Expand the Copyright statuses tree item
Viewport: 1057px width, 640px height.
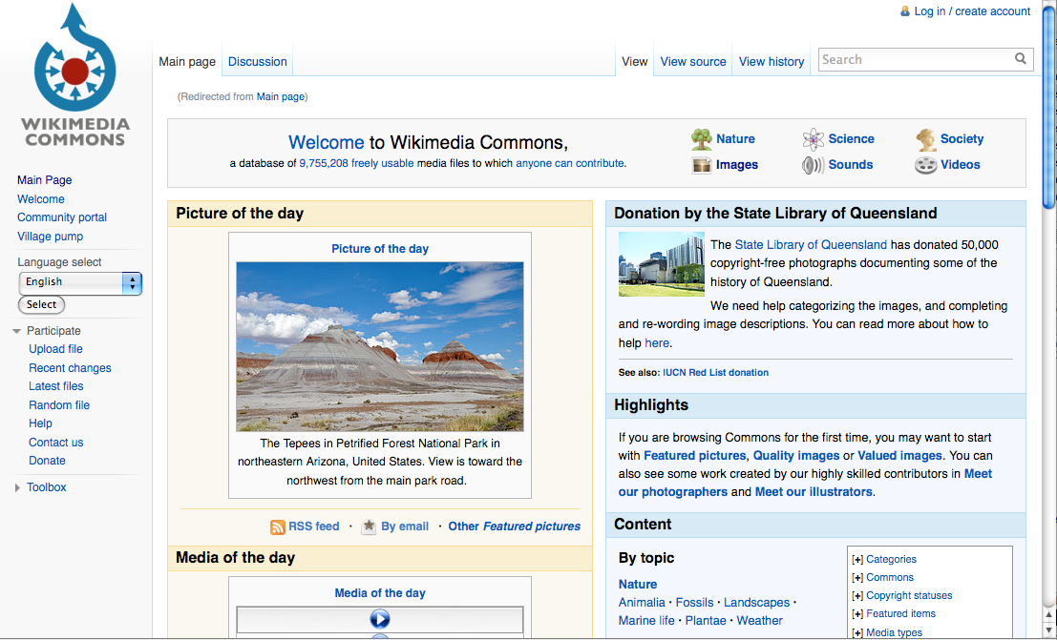857,596
